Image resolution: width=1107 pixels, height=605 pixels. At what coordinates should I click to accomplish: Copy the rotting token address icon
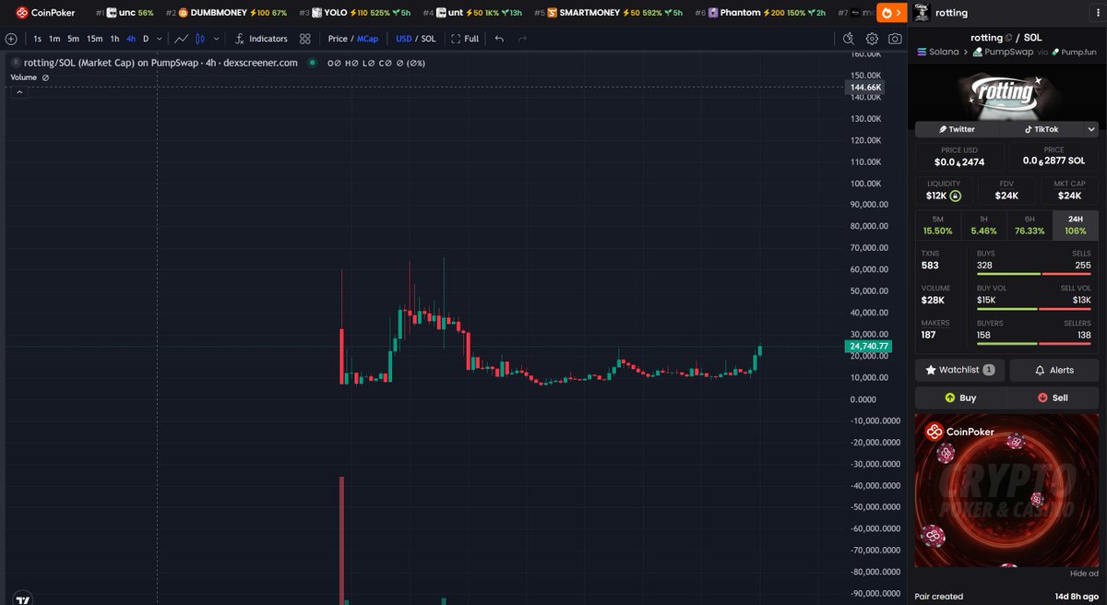[1008, 38]
